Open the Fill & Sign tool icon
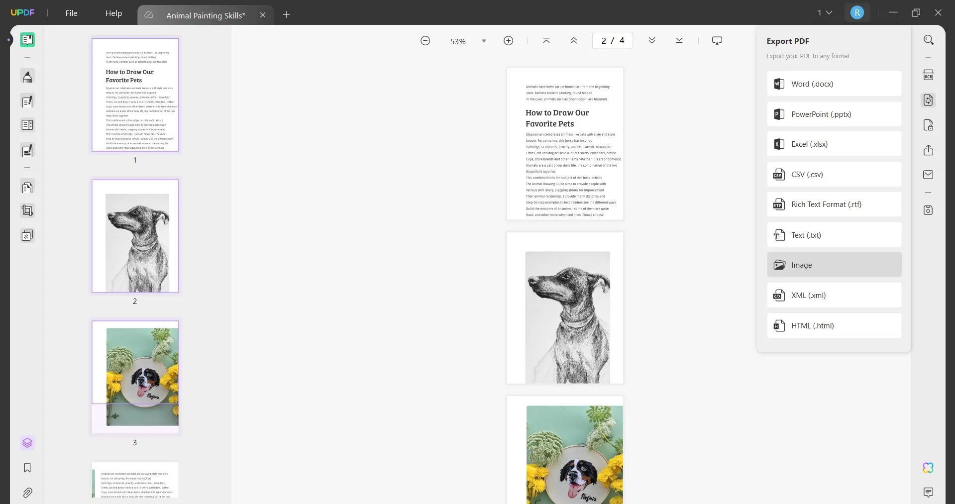Viewport: 955px width, 504px height. pyautogui.click(x=27, y=150)
